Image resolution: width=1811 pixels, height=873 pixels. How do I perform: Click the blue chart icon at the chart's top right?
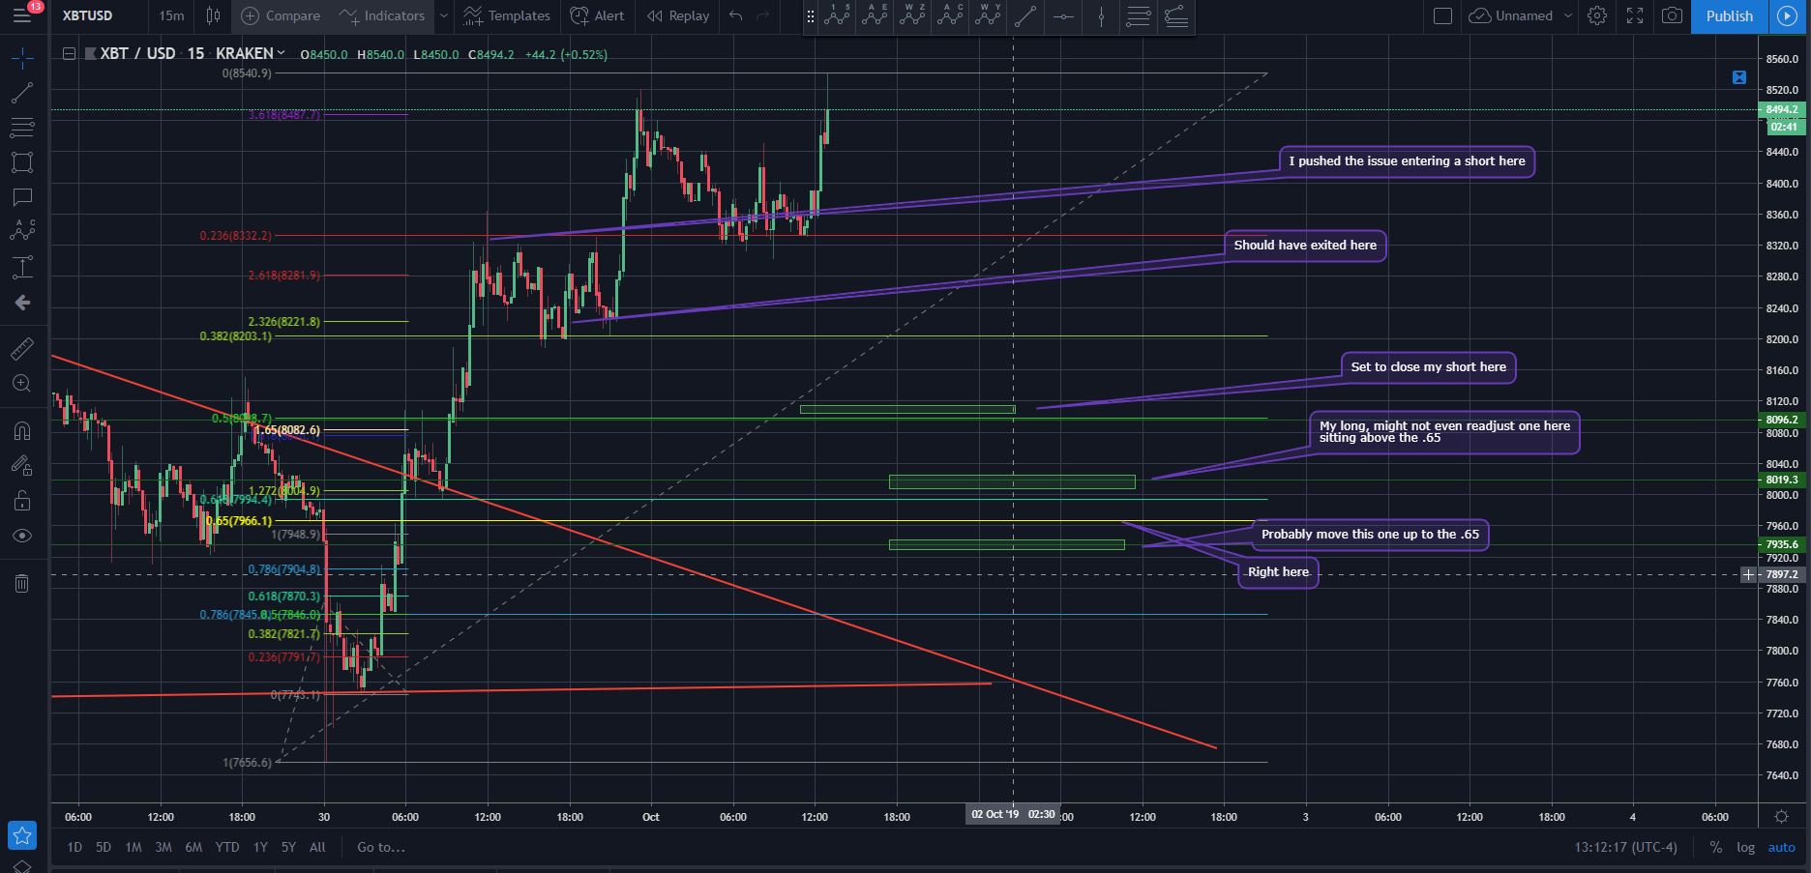(x=1739, y=77)
